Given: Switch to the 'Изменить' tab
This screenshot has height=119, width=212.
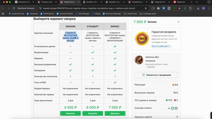Looking at the screenshot, I should pyautogui.click(x=25, y=2).
